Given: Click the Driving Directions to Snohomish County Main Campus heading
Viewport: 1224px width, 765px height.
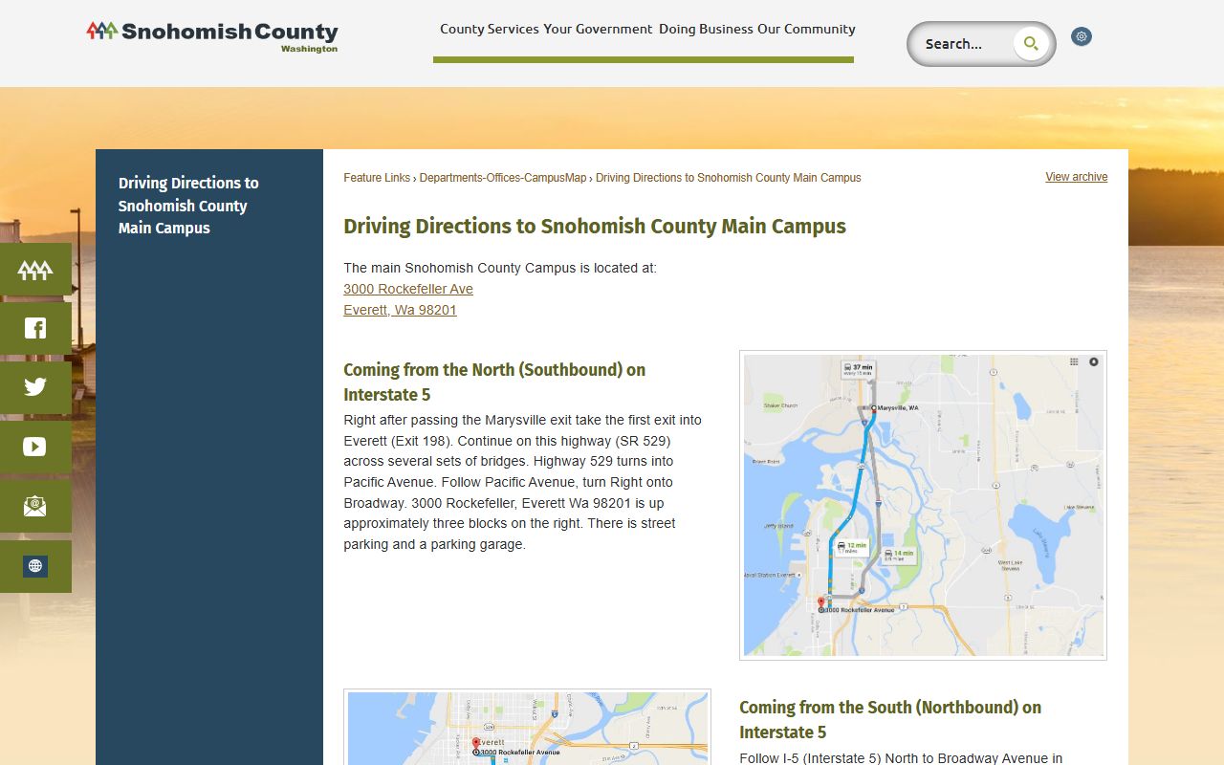Looking at the screenshot, I should (x=595, y=227).
